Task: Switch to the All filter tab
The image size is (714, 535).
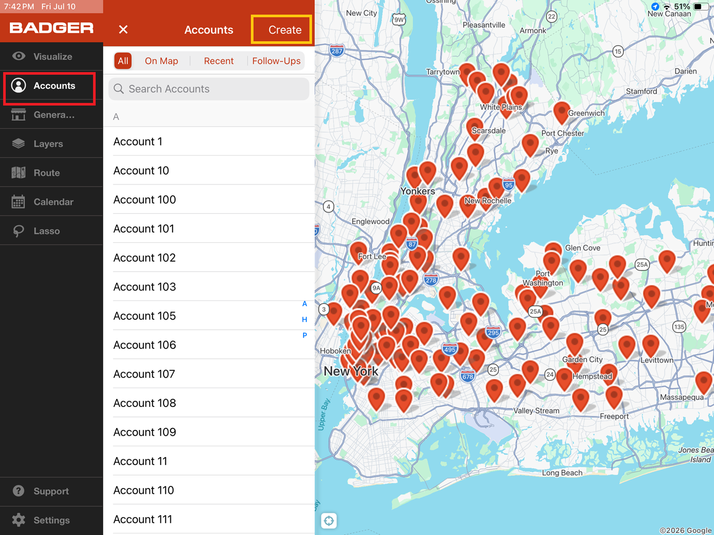Action: 123,61
